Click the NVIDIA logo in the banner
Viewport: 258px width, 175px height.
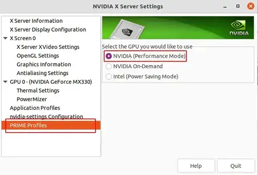239,28
